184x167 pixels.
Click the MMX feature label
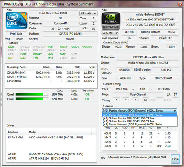[x=11, y=47]
